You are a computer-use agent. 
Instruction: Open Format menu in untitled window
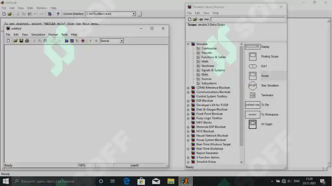[53, 35]
